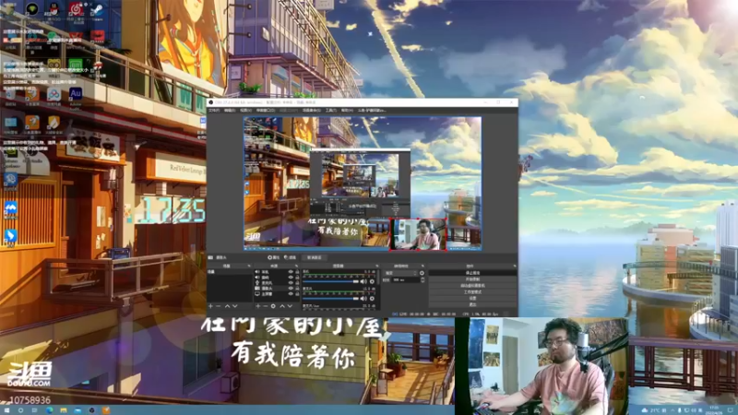Viewport: 738px width, 415px height.
Task: Hide the display capture source eye icon
Action: (291, 294)
